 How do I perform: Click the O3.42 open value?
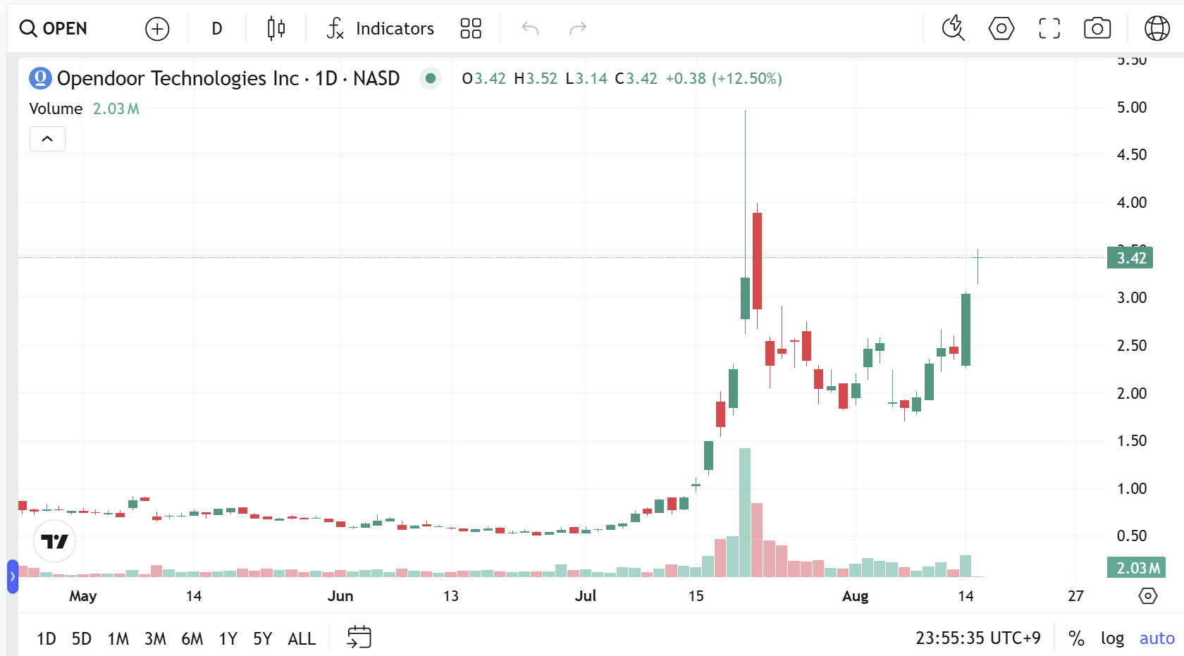[483, 78]
